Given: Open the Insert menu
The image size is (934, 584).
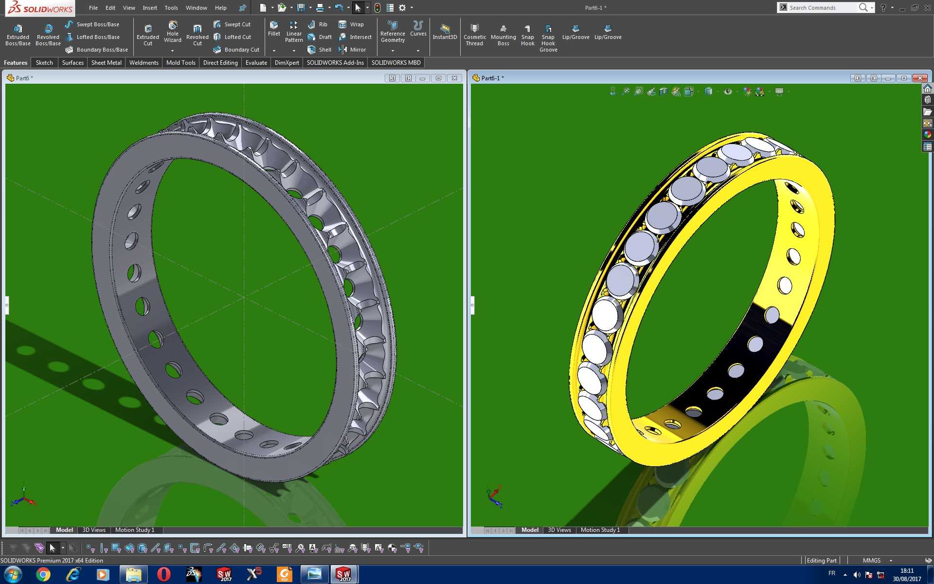Looking at the screenshot, I should (150, 8).
